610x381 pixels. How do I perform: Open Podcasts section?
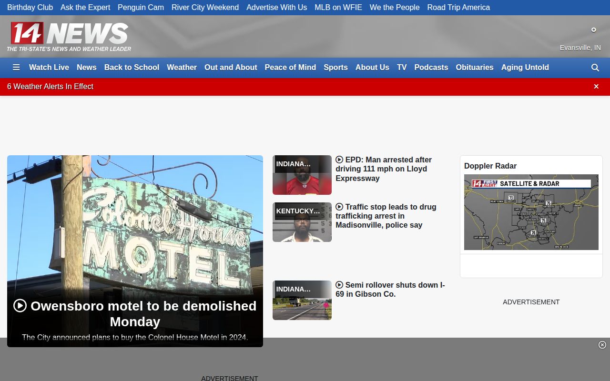pos(431,68)
